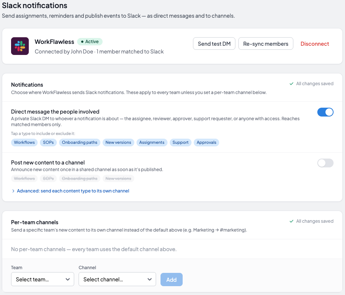
Task: Click struck-through New versions channel chip
Action: [x=118, y=178]
